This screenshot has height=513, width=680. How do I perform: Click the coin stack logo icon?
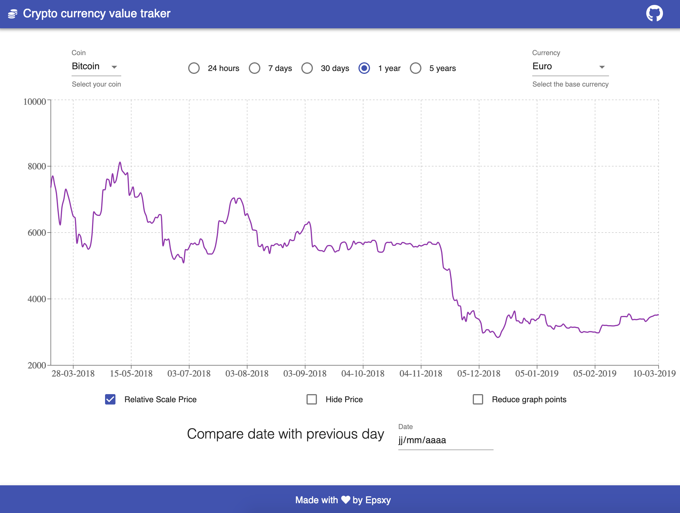point(13,14)
